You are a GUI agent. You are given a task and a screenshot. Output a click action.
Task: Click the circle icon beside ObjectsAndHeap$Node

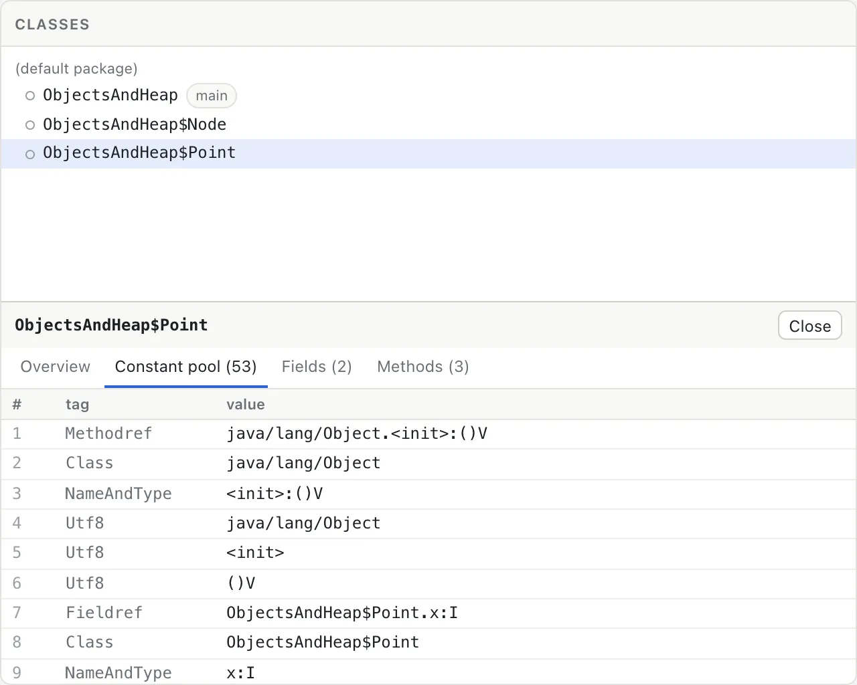tap(30, 125)
